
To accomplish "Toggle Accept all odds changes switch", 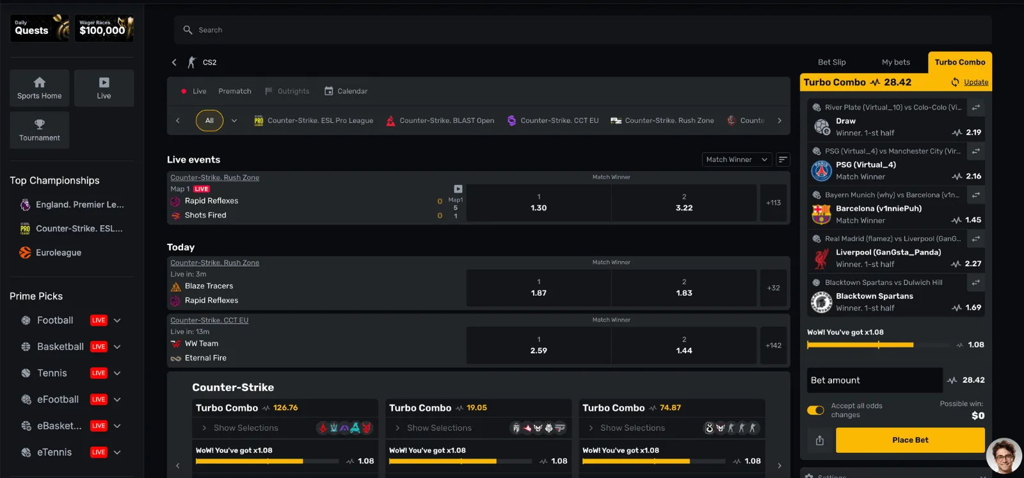I will [x=815, y=410].
